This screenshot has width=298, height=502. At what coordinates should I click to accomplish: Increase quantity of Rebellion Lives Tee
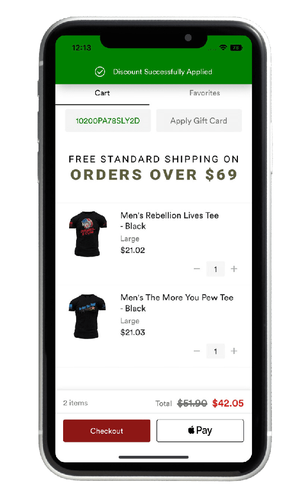pos(234,269)
